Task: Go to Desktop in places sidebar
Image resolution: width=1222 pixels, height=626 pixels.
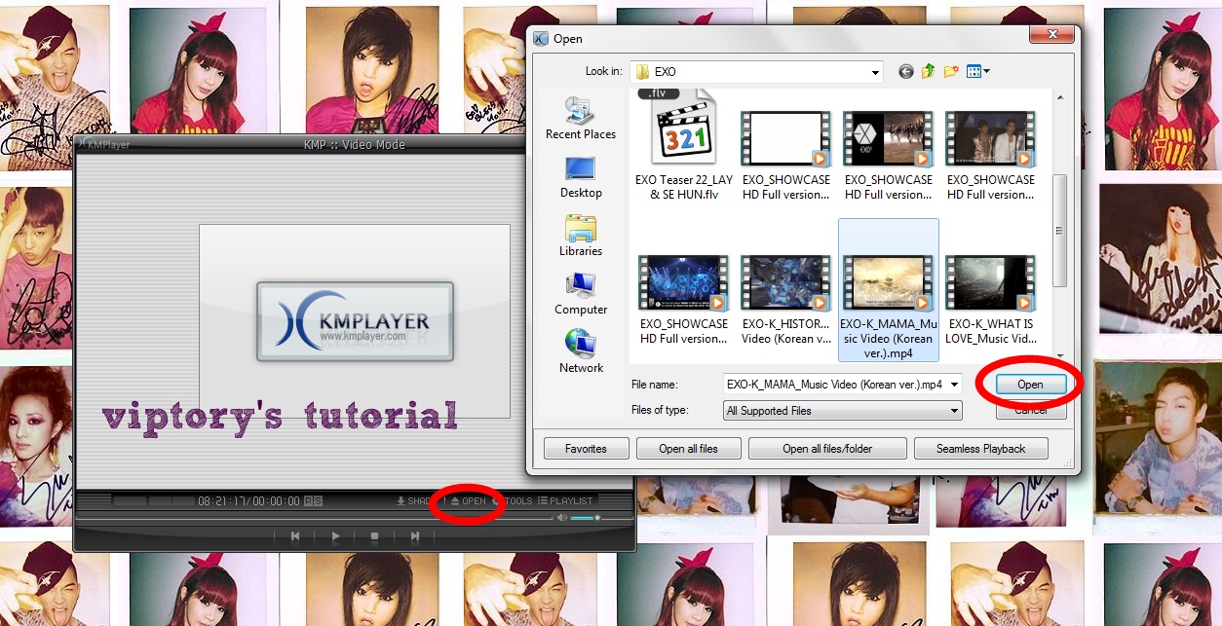Action: click(581, 177)
